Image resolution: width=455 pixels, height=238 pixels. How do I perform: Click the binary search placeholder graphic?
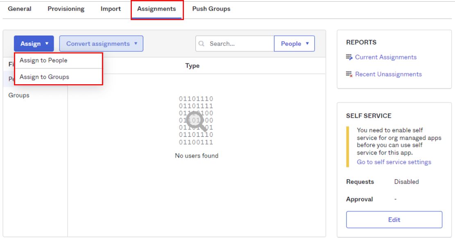196,120
